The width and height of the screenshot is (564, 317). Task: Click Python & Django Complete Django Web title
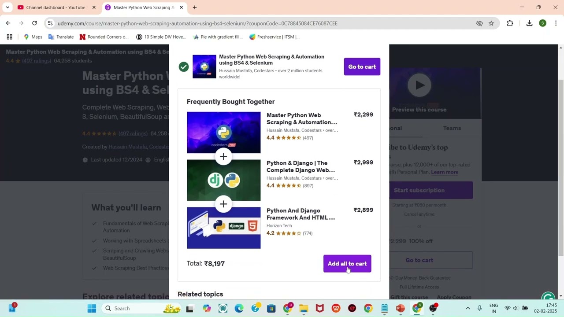click(301, 166)
